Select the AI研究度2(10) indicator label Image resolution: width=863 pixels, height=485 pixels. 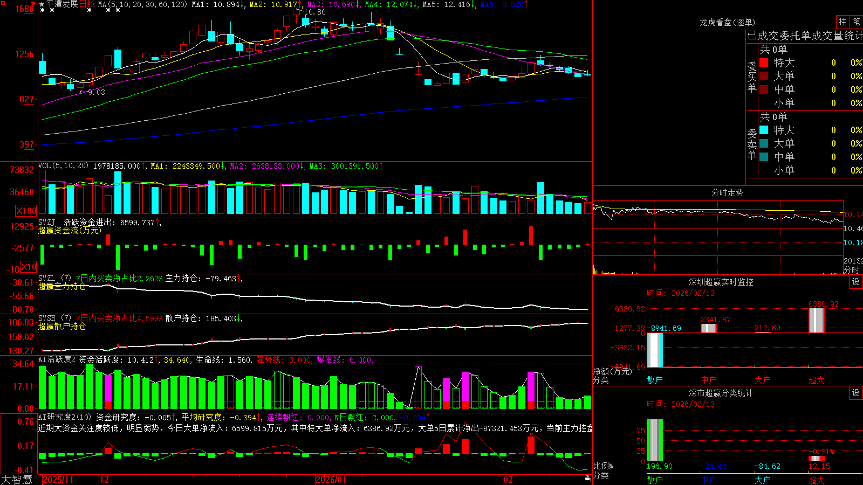65,417
